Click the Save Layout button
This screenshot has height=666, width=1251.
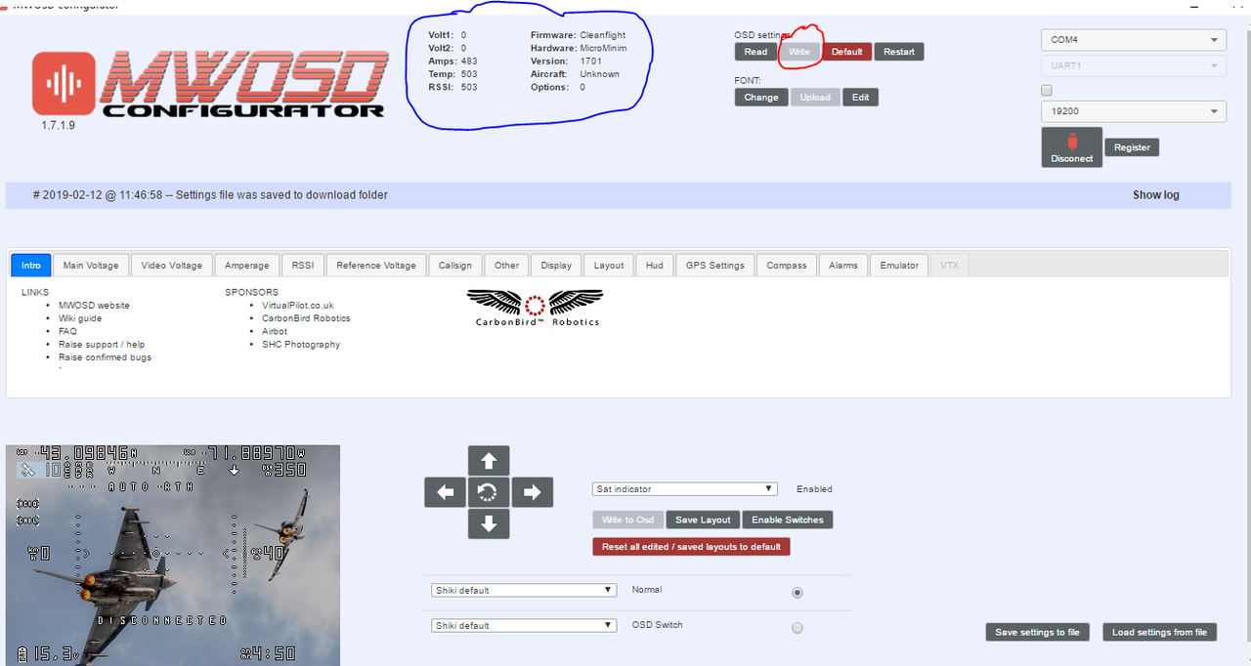(x=703, y=520)
